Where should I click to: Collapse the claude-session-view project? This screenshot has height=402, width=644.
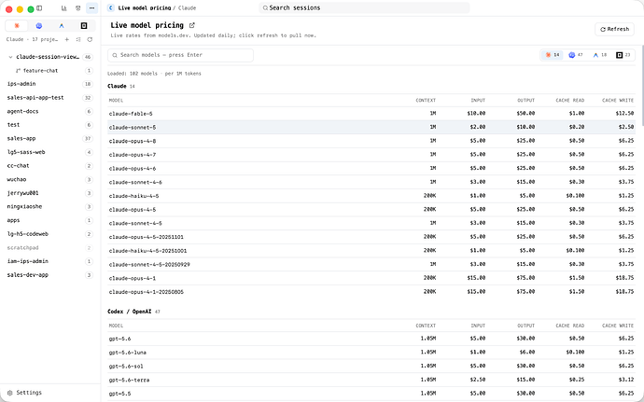10,57
